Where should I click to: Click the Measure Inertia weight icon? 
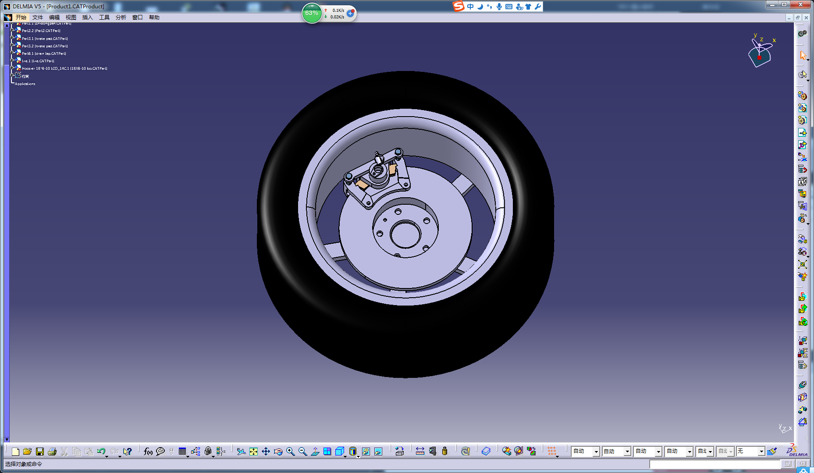444,451
